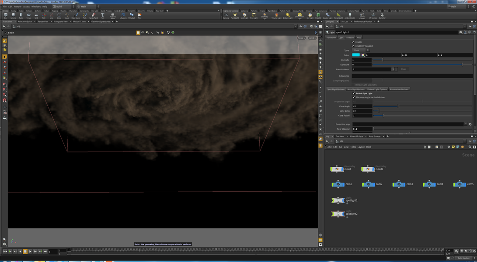Select the Draw Curve tool

(76, 15)
